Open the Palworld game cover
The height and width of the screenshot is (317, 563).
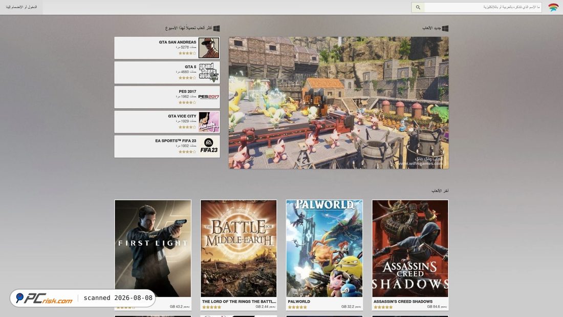(x=324, y=248)
